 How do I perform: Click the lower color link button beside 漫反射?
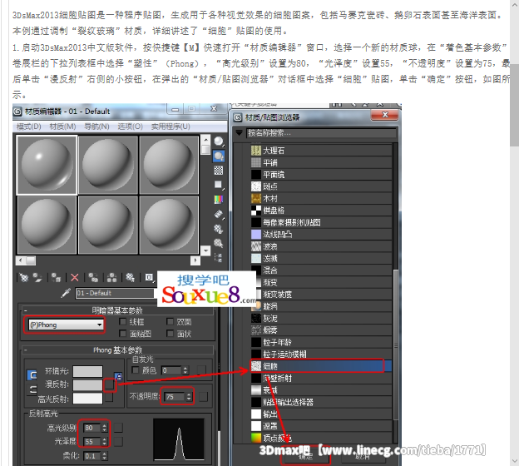pyautogui.click(x=32, y=389)
